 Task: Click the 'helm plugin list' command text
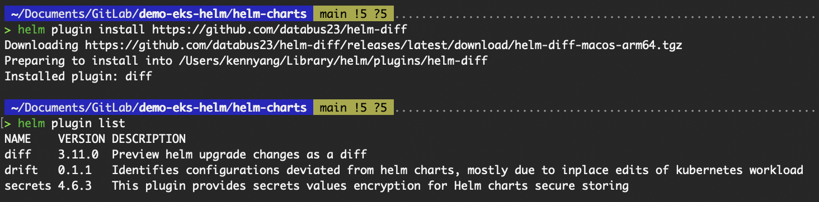pos(72,123)
